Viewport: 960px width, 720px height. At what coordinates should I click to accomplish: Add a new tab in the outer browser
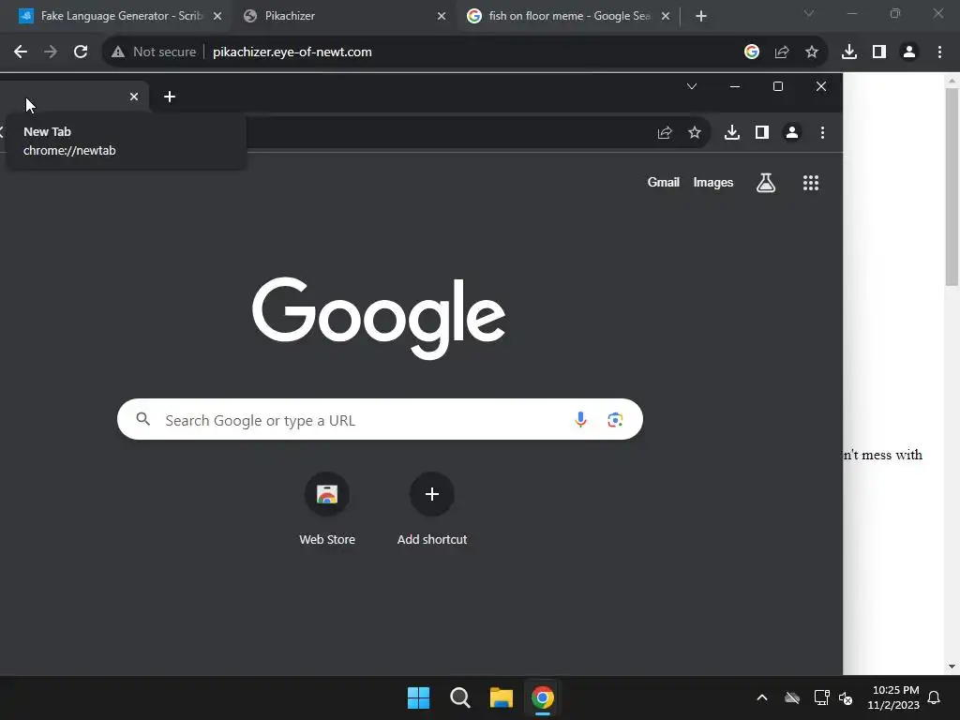(x=701, y=17)
